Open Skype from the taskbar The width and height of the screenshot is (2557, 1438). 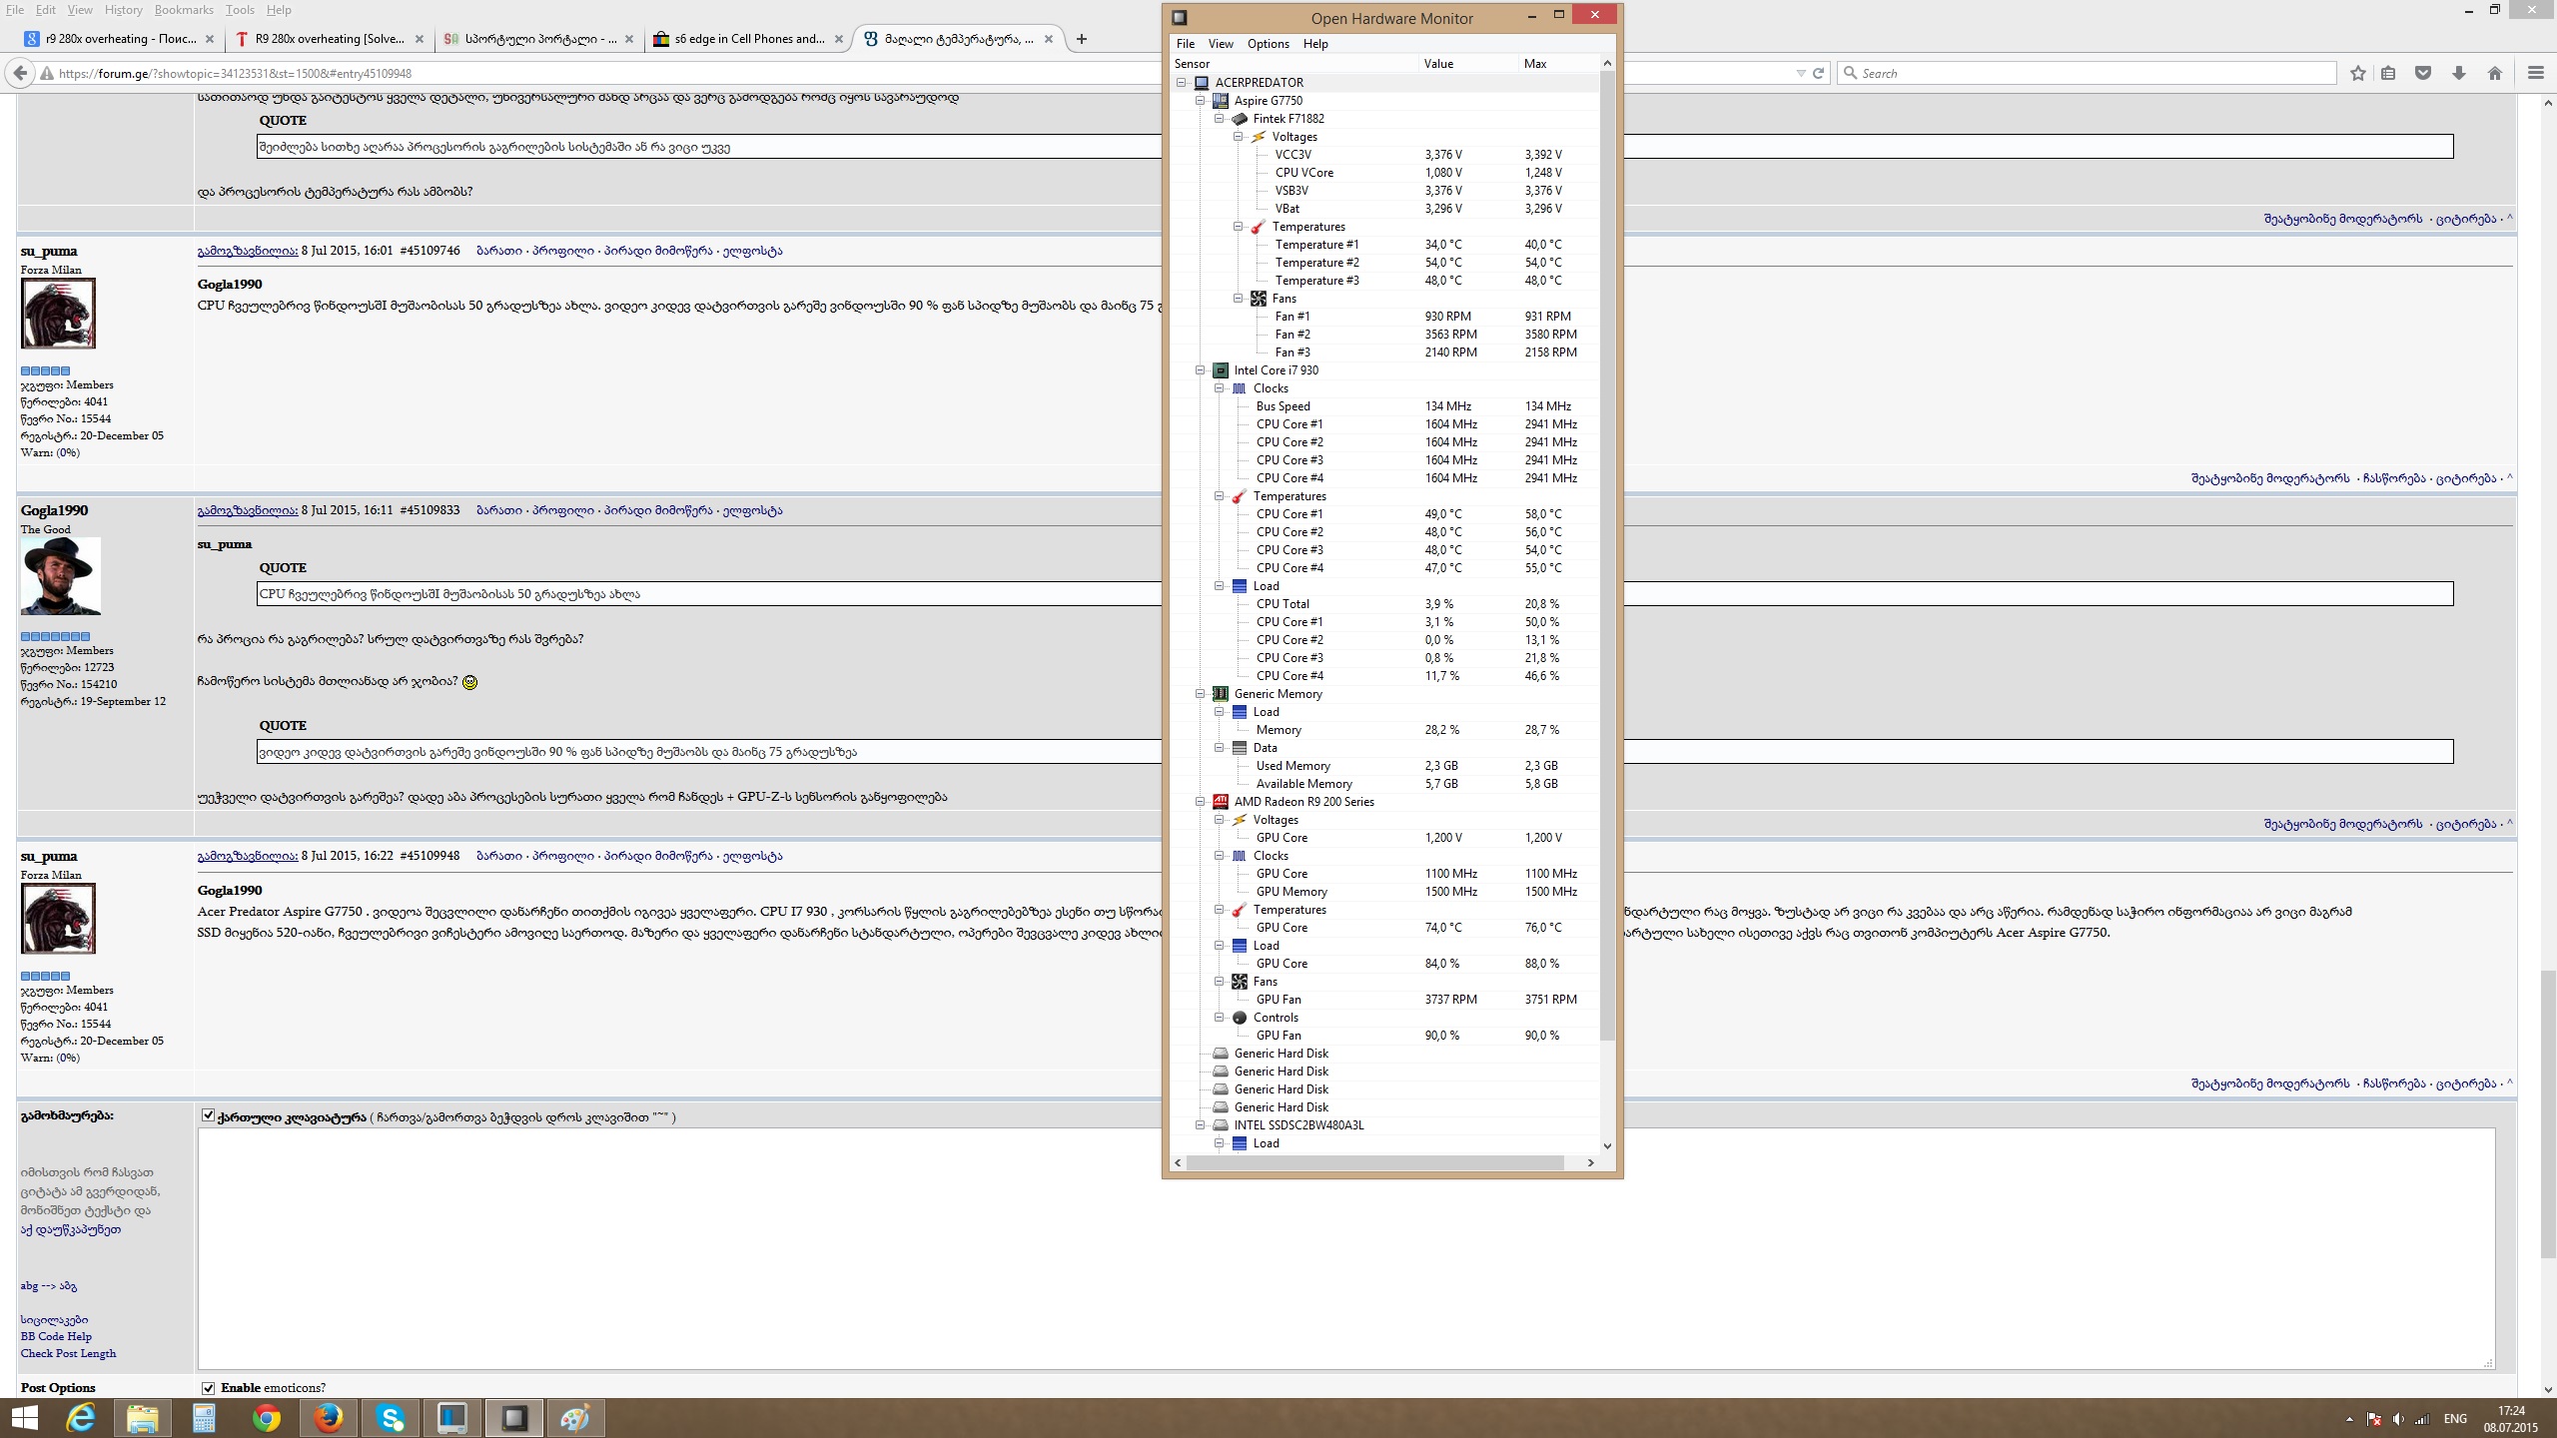(390, 1418)
